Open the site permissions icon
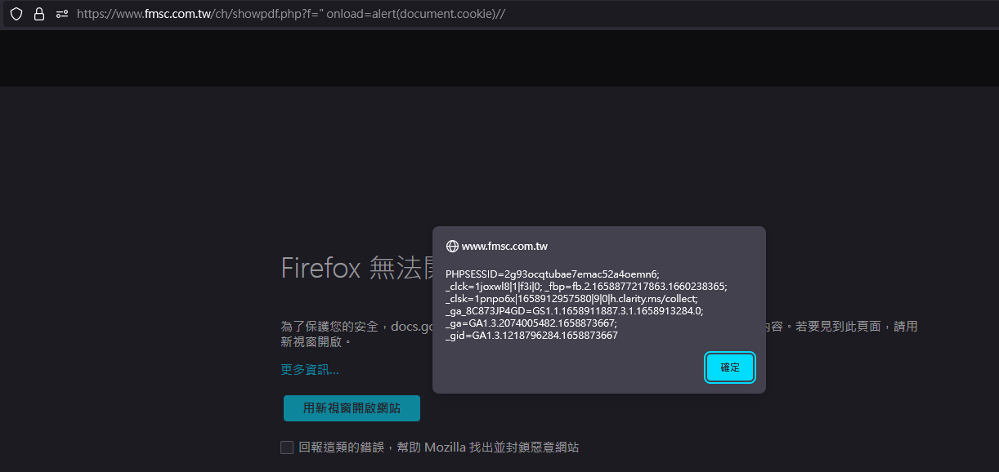The width and height of the screenshot is (999, 472). coord(62,14)
